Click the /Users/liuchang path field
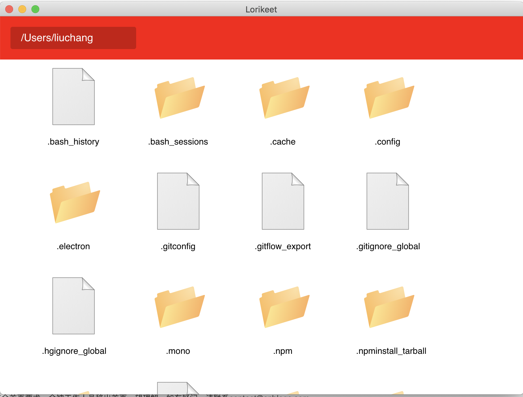The image size is (523, 397). 73,38
